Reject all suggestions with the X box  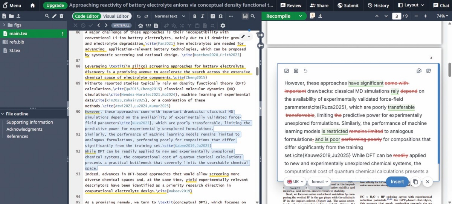[x=296, y=71]
